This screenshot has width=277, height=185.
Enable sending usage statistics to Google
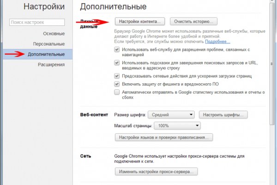coord(117,92)
